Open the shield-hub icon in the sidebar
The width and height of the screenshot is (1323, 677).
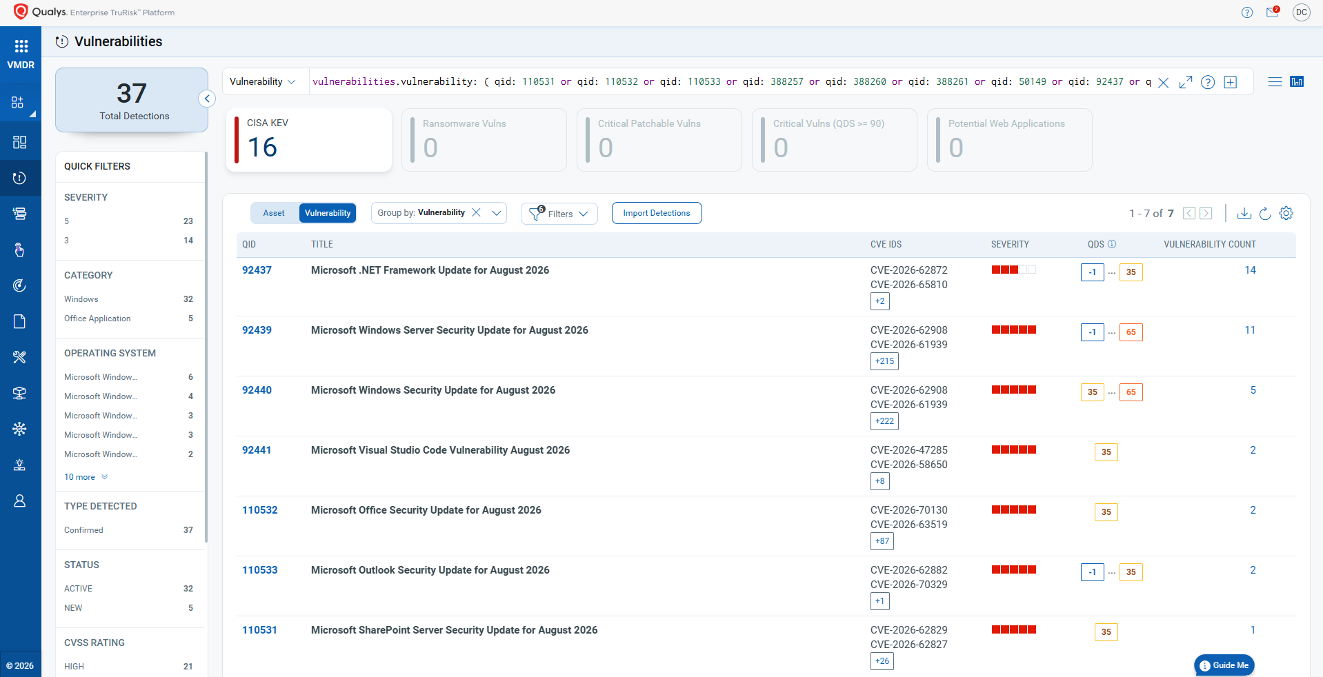click(x=19, y=429)
